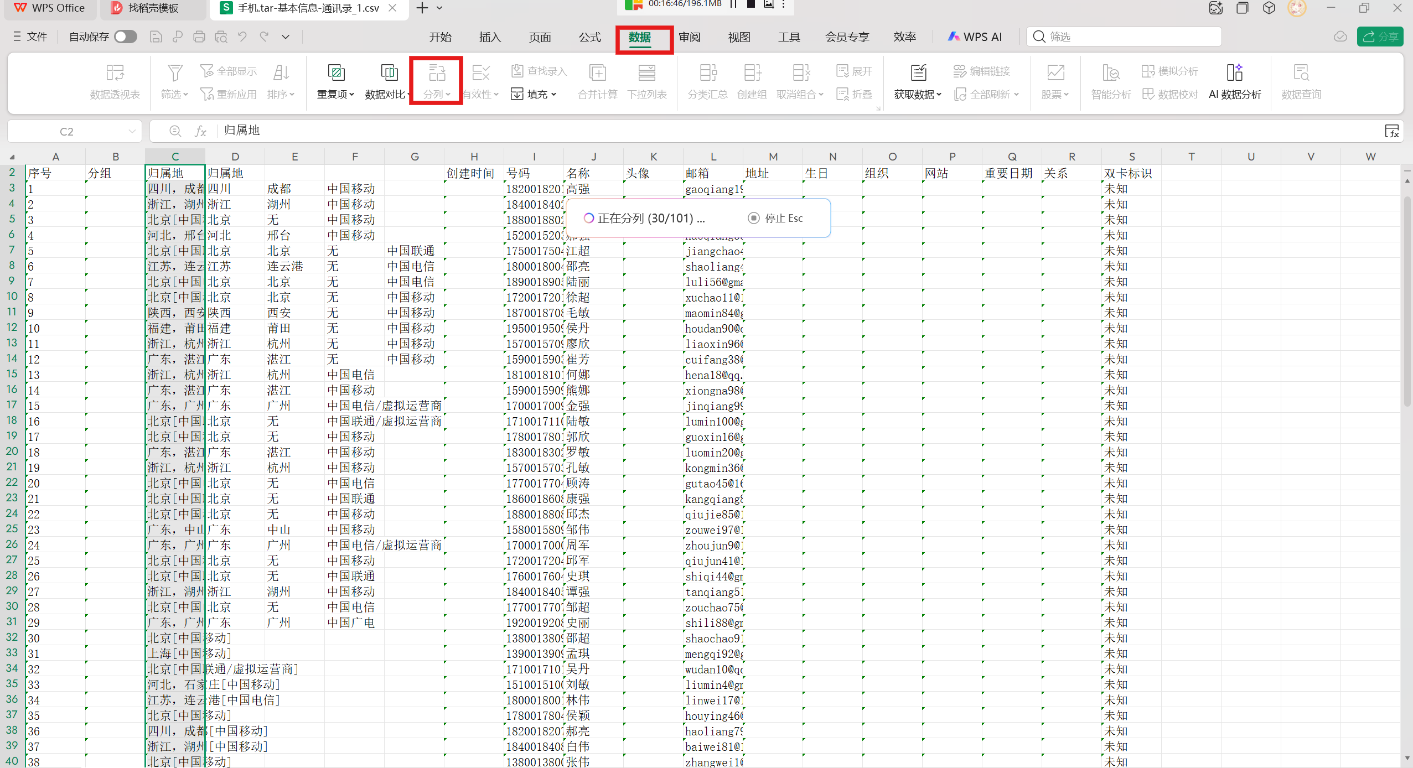This screenshot has height=768, width=1413.
Task: Expand the cell name box dropdown
Action: pyautogui.click(x=132, y=132)
